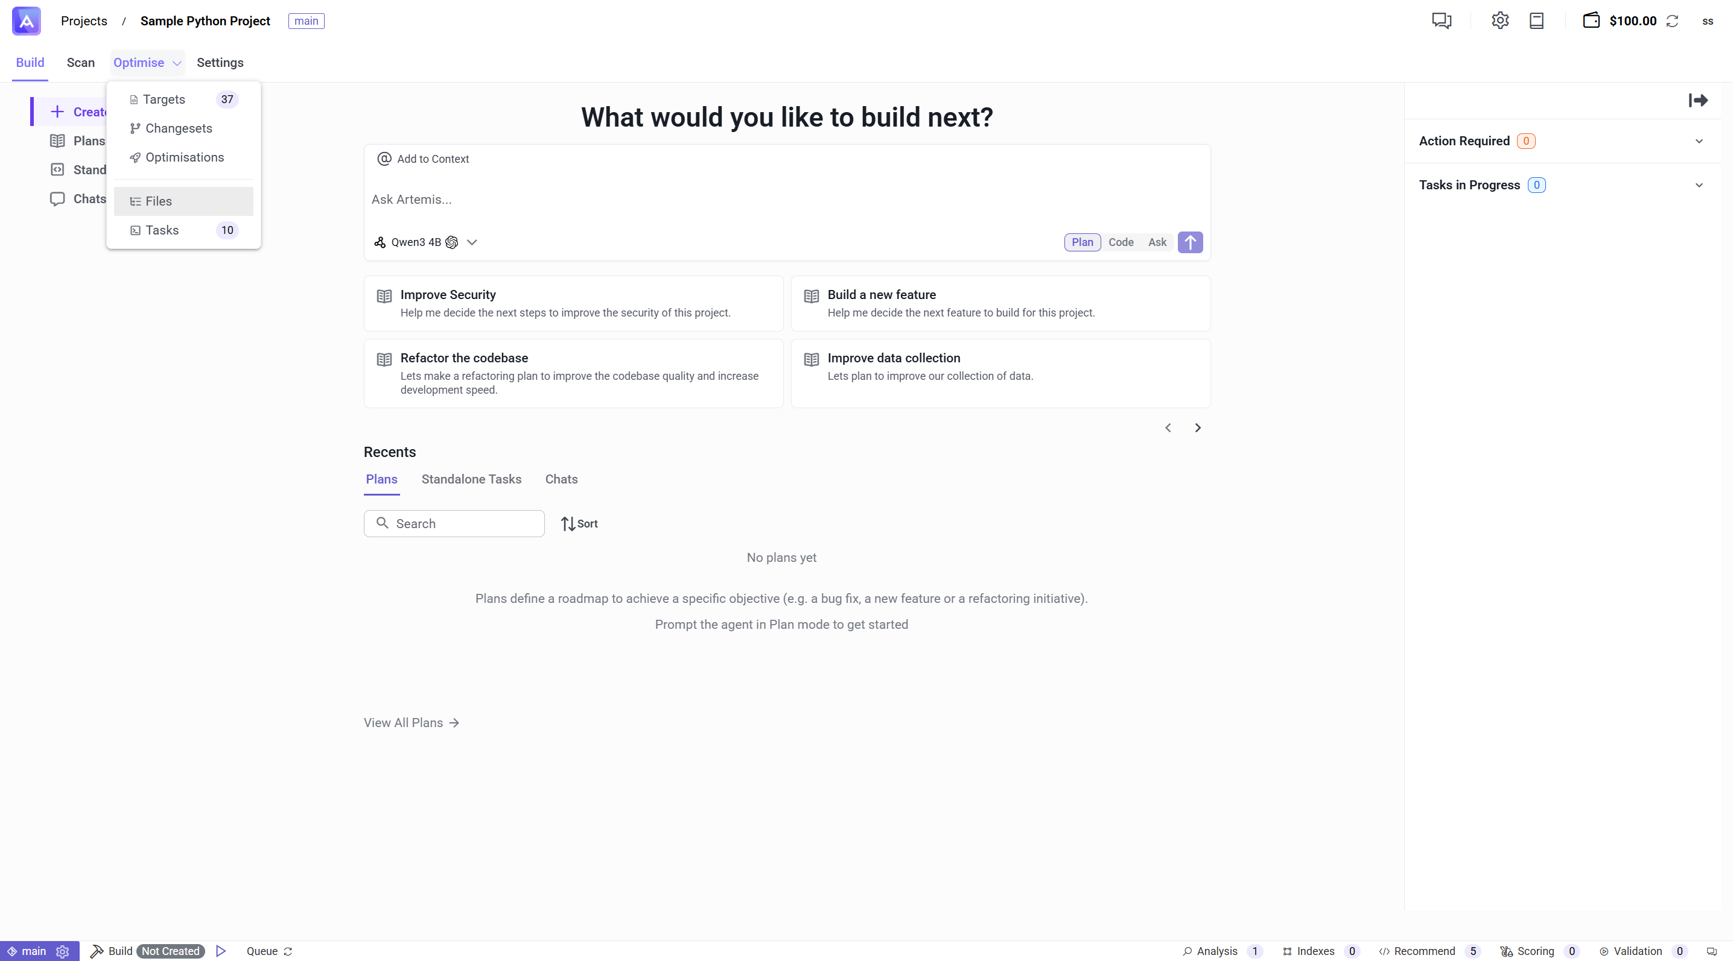Run the build with the play icon
This screenshot has height=961, width=1733.
click(221, 951)
